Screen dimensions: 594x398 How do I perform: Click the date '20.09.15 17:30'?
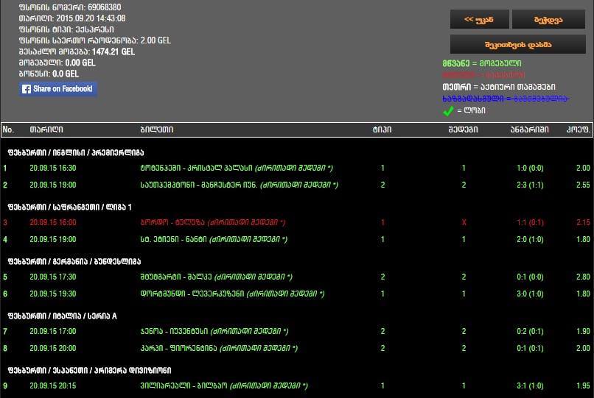pyautogui.click(x=53, y=277)
